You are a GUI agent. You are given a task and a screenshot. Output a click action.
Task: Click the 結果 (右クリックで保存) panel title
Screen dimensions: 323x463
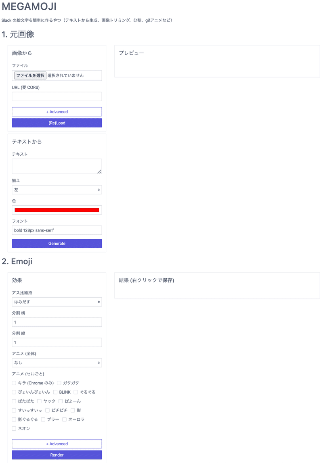tap(146, 280)
